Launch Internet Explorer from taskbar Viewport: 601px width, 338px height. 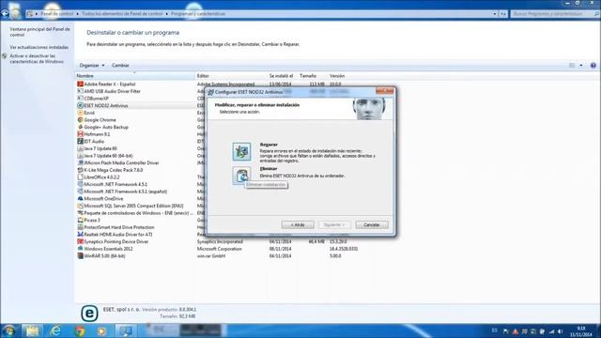coord(56,330)
